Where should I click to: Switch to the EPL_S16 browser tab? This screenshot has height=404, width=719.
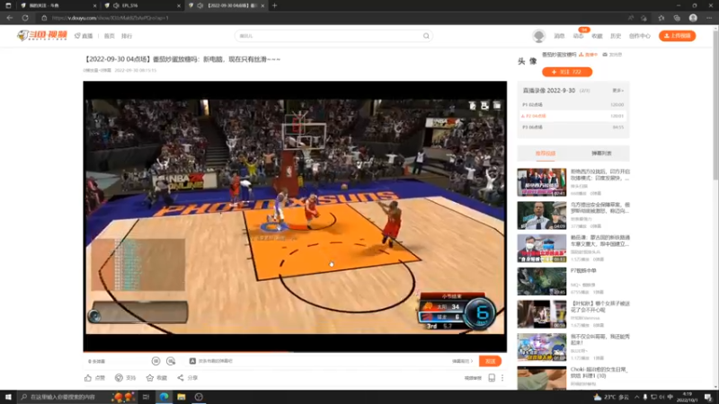(x=140, y=5)
